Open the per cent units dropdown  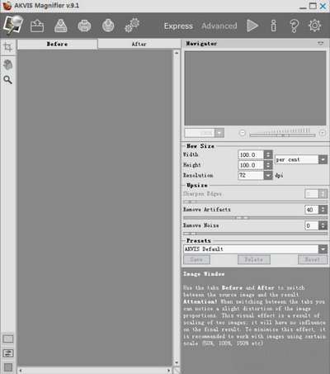click(301, 159)
